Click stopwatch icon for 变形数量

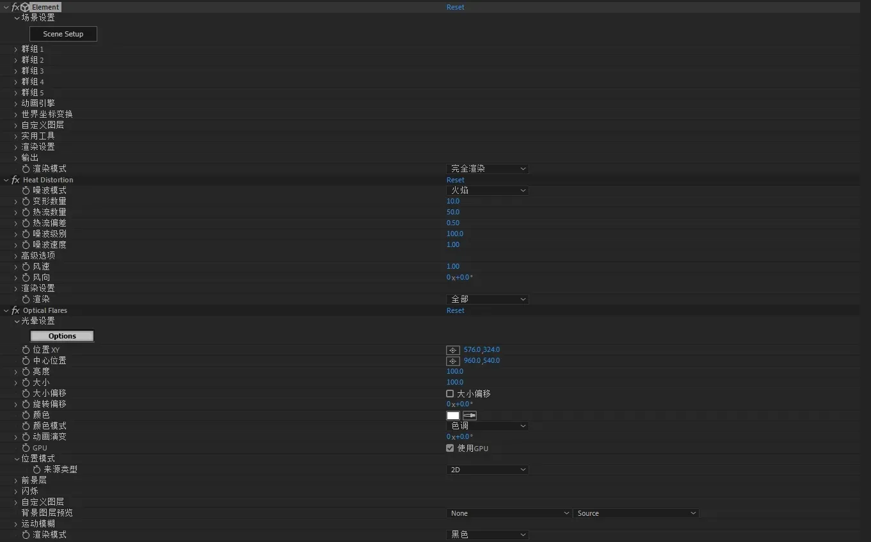coord(26,202)
